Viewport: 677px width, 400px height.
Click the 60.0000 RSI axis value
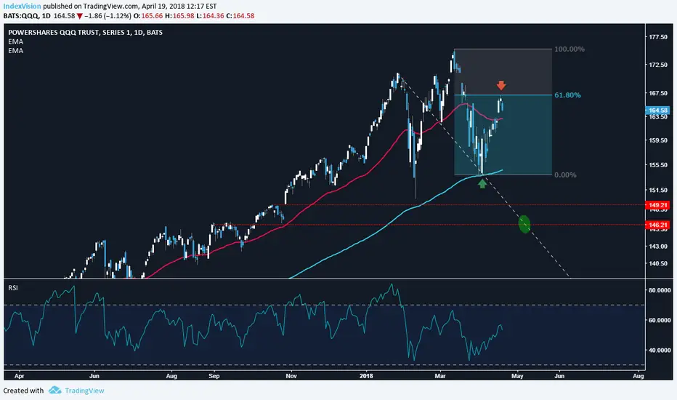[x=660, y=320]
